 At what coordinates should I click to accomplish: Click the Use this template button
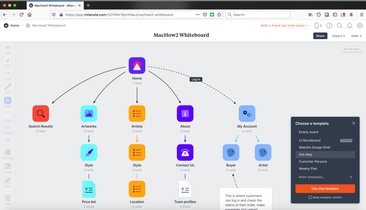point(325,189)
